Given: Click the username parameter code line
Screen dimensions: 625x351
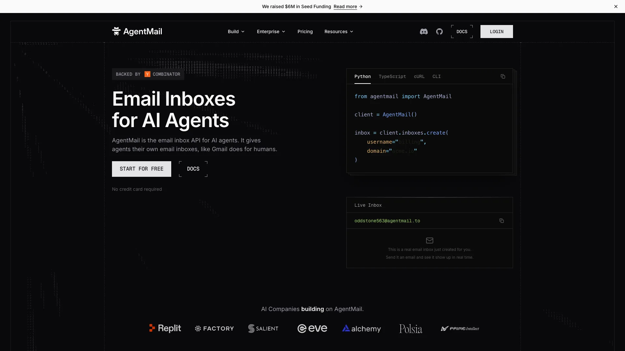Looking at the screenshot, I should click(396, 142).
